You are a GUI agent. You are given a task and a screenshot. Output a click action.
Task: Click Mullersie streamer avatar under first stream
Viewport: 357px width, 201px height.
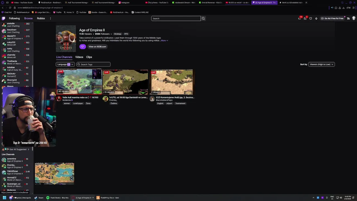click(x=59, y=99)
